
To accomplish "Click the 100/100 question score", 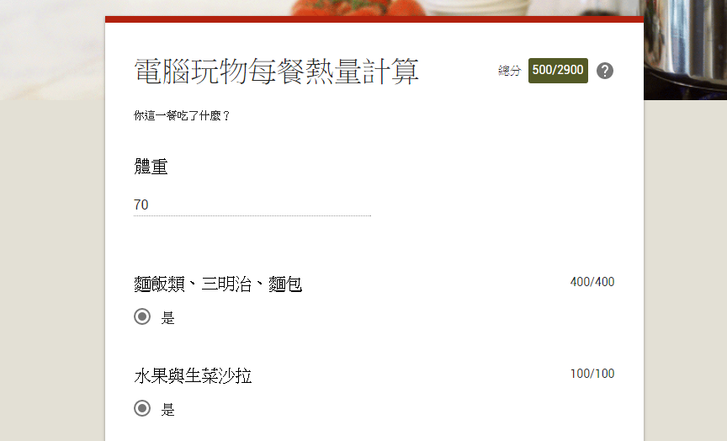I will pyautogui.click(x=592, y=374).
